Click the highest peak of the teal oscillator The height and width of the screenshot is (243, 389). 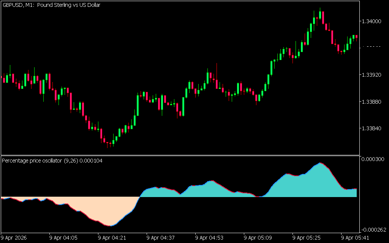tap(320, 163)
